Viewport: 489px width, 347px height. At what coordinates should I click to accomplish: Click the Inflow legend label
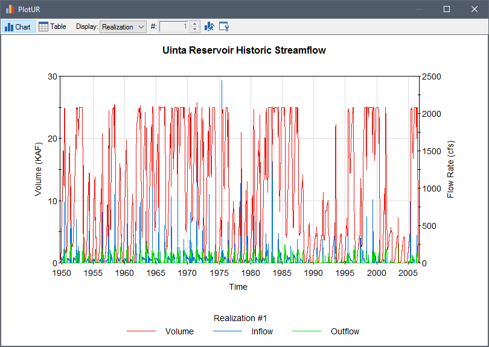point(262,331)
